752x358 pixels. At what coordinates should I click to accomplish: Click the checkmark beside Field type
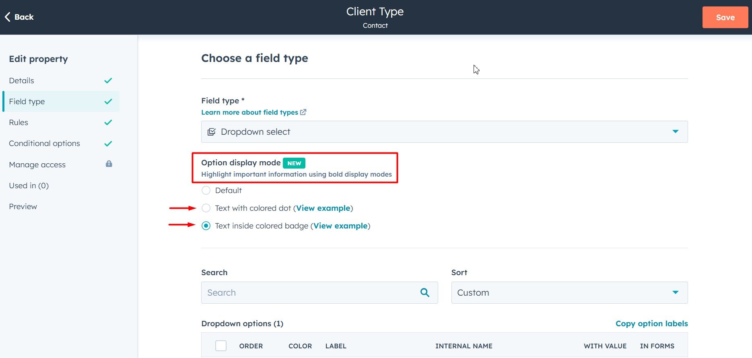point(108,101)
